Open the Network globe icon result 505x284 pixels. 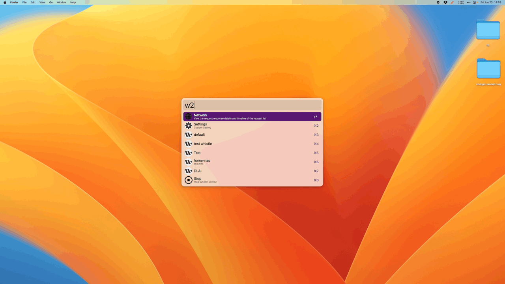click(189, 116)
